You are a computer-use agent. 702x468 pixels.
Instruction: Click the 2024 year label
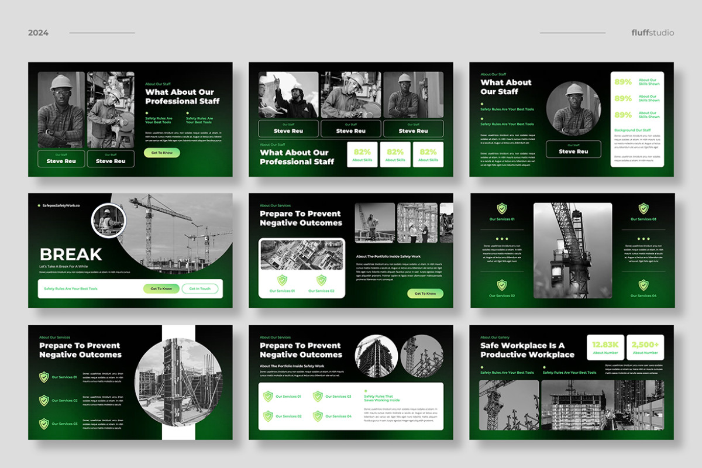tap(39, 33)
